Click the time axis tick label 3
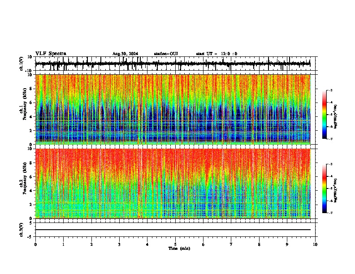This screenshot has width=355, height=274. [119, 244]
